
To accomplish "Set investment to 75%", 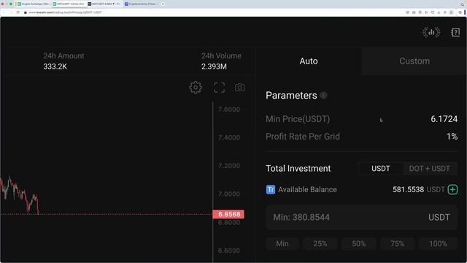I will tap(397, 243).
